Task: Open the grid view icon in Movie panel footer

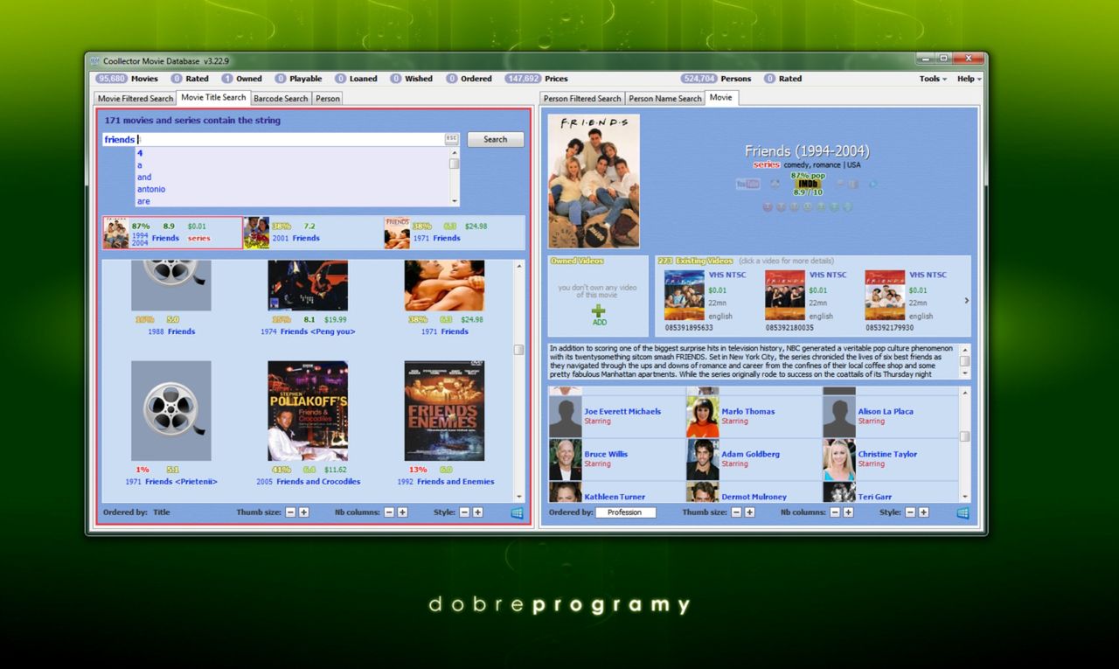Action: point(963,512)
